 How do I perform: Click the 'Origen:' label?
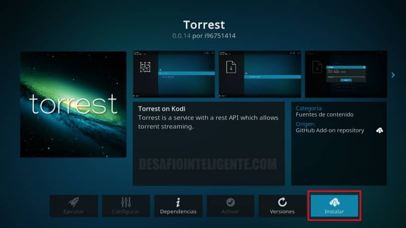point(305,124)
